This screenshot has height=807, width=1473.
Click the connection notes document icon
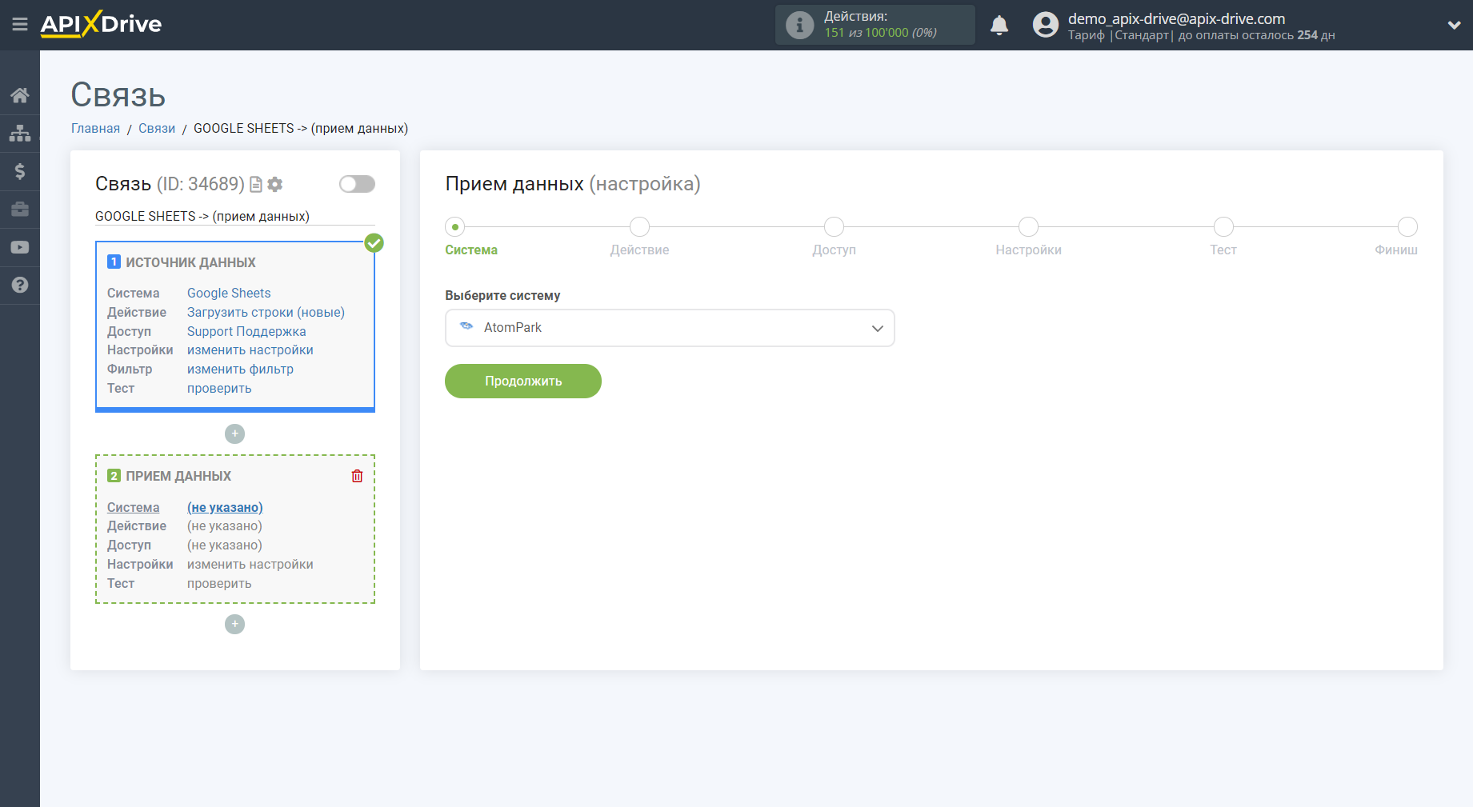tap(256, 185)
